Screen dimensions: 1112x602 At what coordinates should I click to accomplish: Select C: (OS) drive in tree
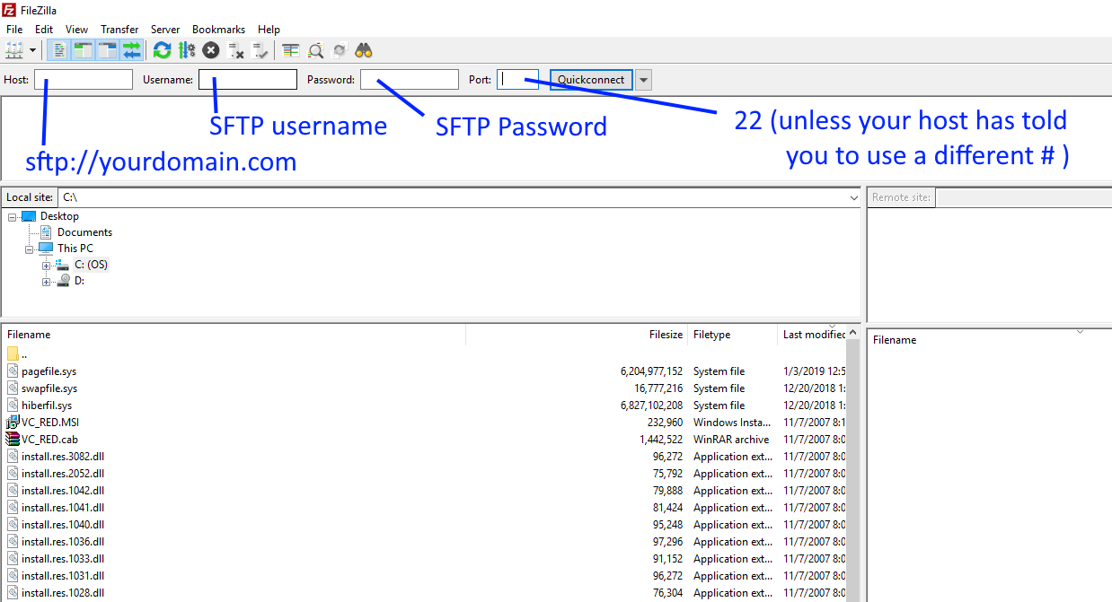pos(91,265)
